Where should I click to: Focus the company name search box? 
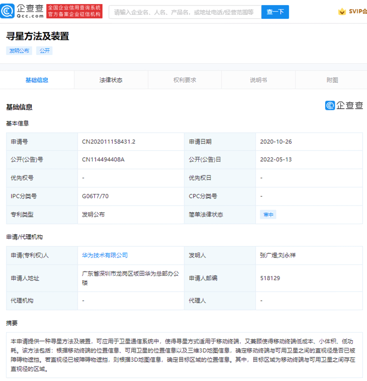(185, 12)
